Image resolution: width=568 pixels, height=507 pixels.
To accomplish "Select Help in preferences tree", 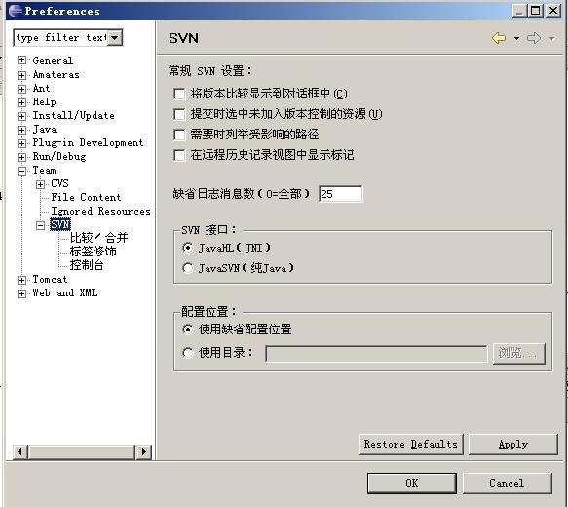I will pyautogui.click(x=44, y=101).
